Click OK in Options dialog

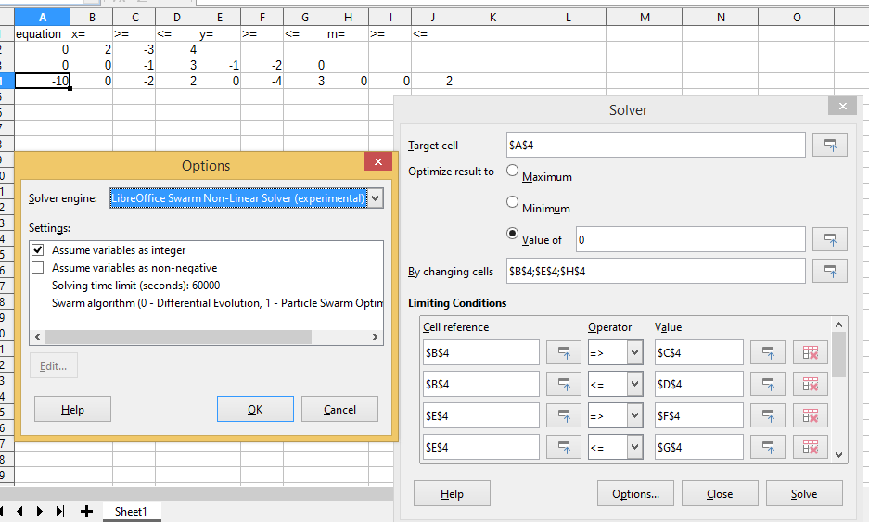click(255, 409)
